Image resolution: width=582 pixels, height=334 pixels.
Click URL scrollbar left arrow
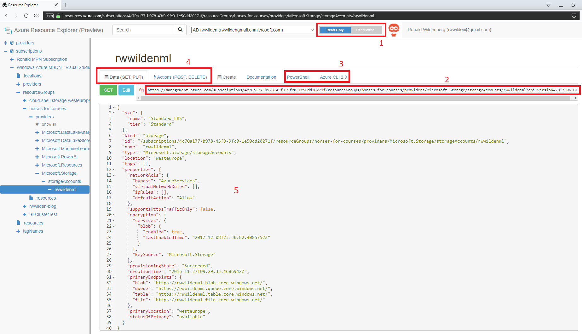138,98
